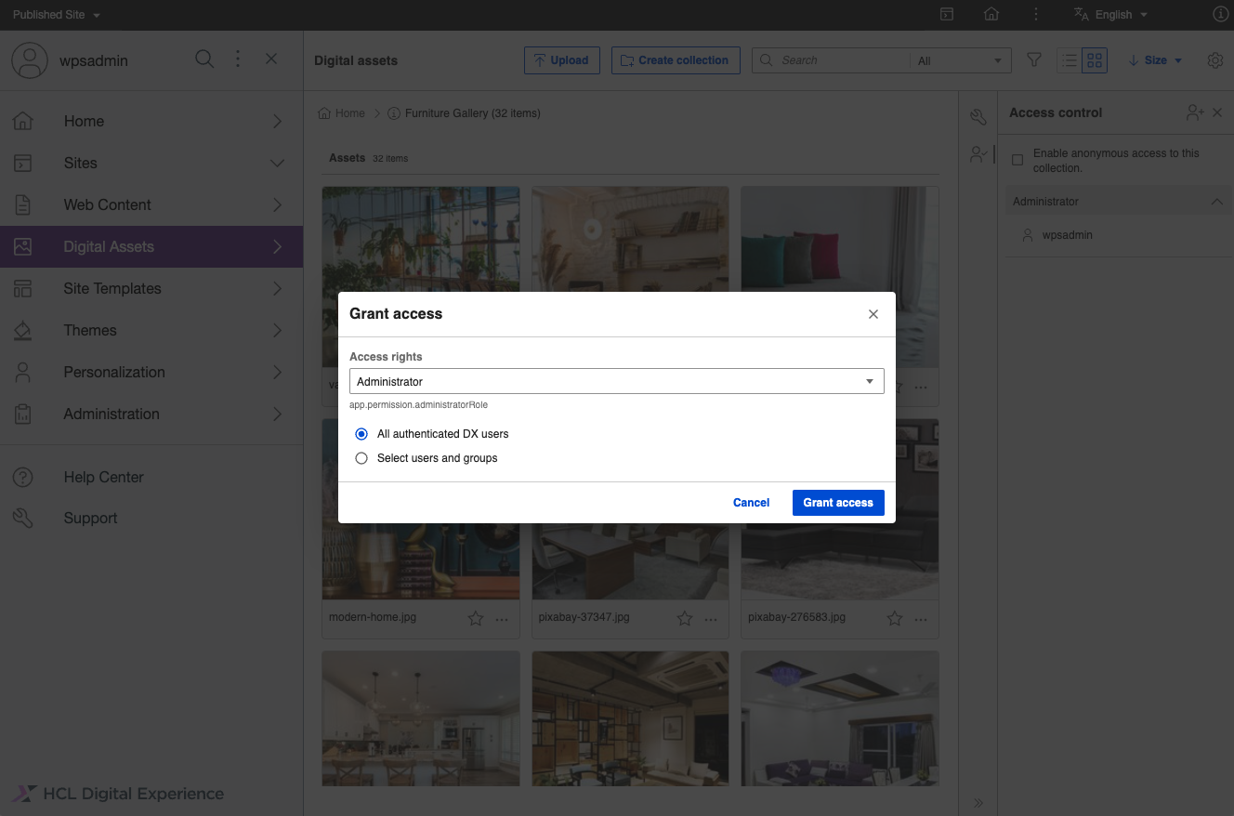Choose Select users and groups option
This screenshot has height=816, width=1234.
coord(361,457)
